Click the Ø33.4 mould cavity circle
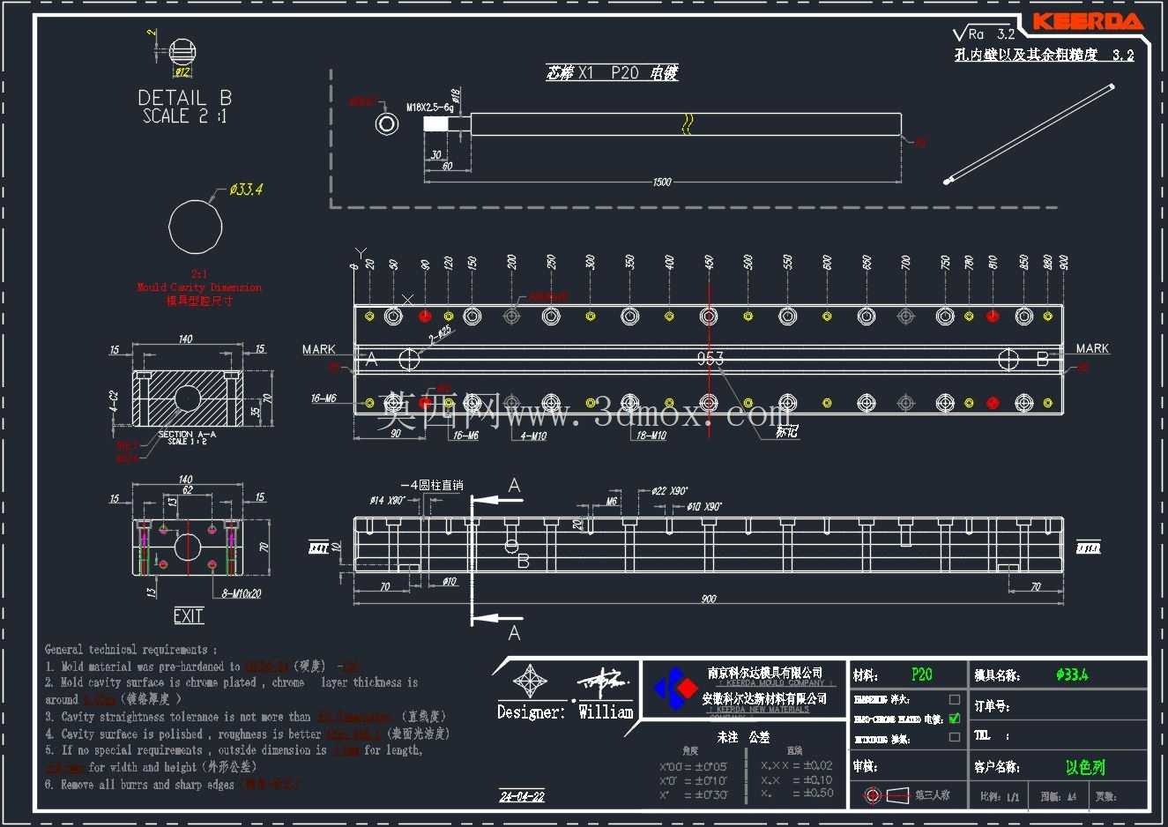 point(195,227)
